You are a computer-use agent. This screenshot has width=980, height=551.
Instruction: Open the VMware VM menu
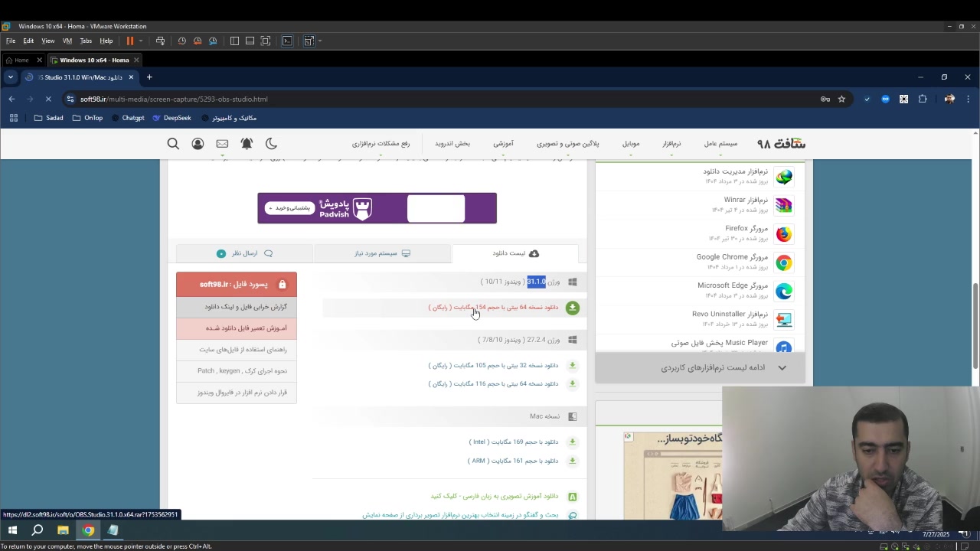[x=67, y=41]
